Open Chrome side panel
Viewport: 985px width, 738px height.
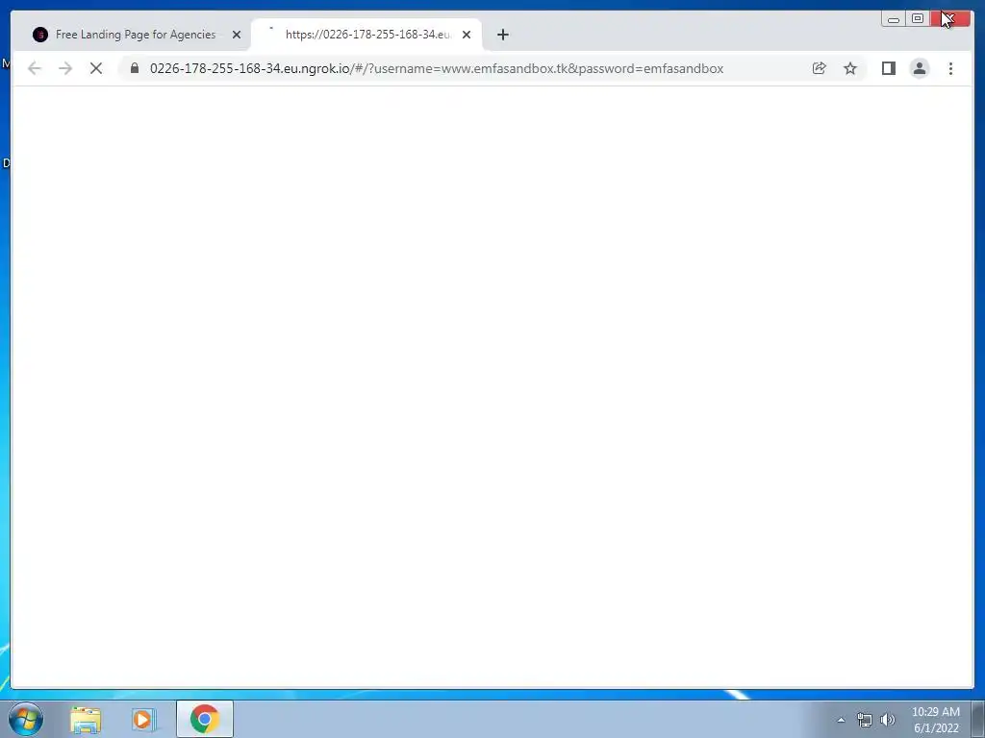(888, 68)
